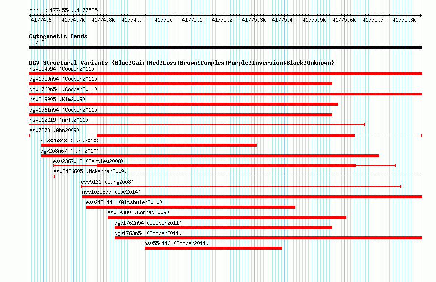Click the red bar under dgv1760n54
This screenshot has height=282, width=436.
pyautogui.click(x=225, y=94)
